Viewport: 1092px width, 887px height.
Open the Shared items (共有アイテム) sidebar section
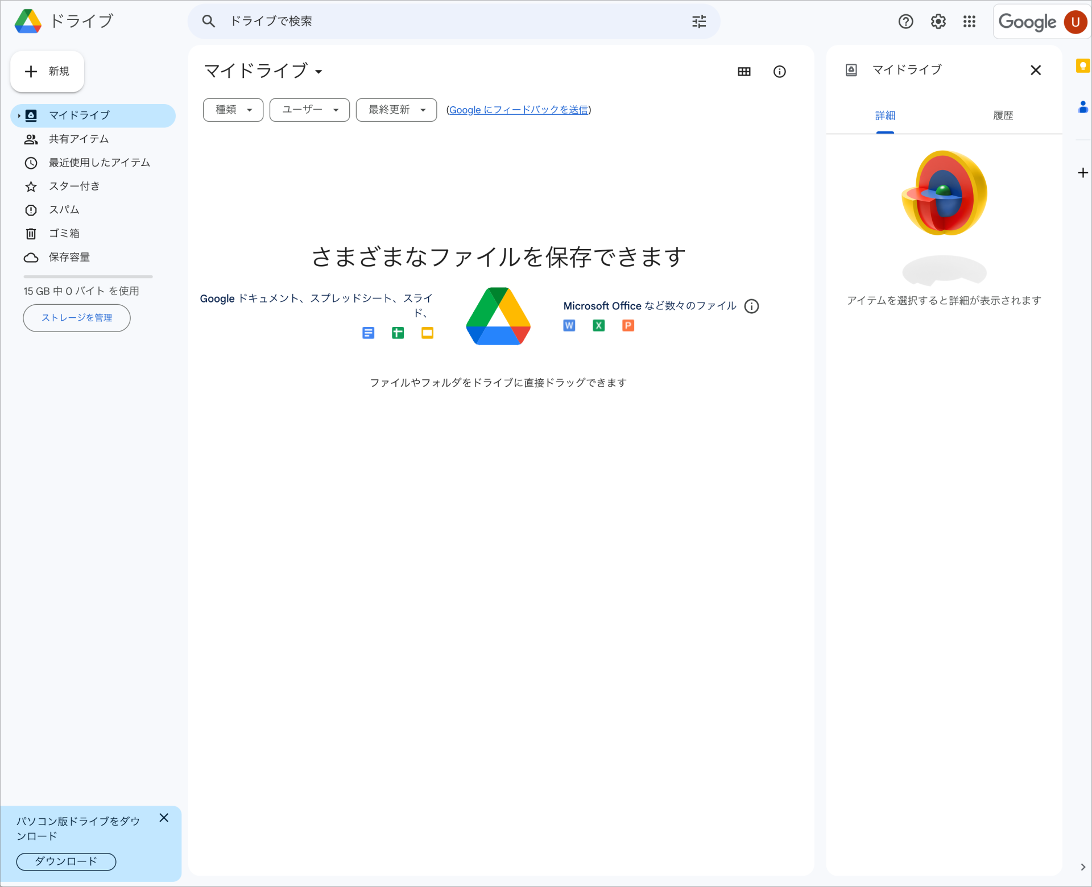[x=78, y=139]
